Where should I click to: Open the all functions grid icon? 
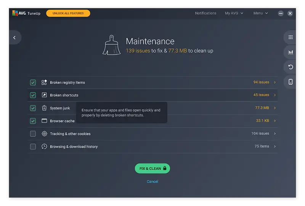tap(291, 37)
